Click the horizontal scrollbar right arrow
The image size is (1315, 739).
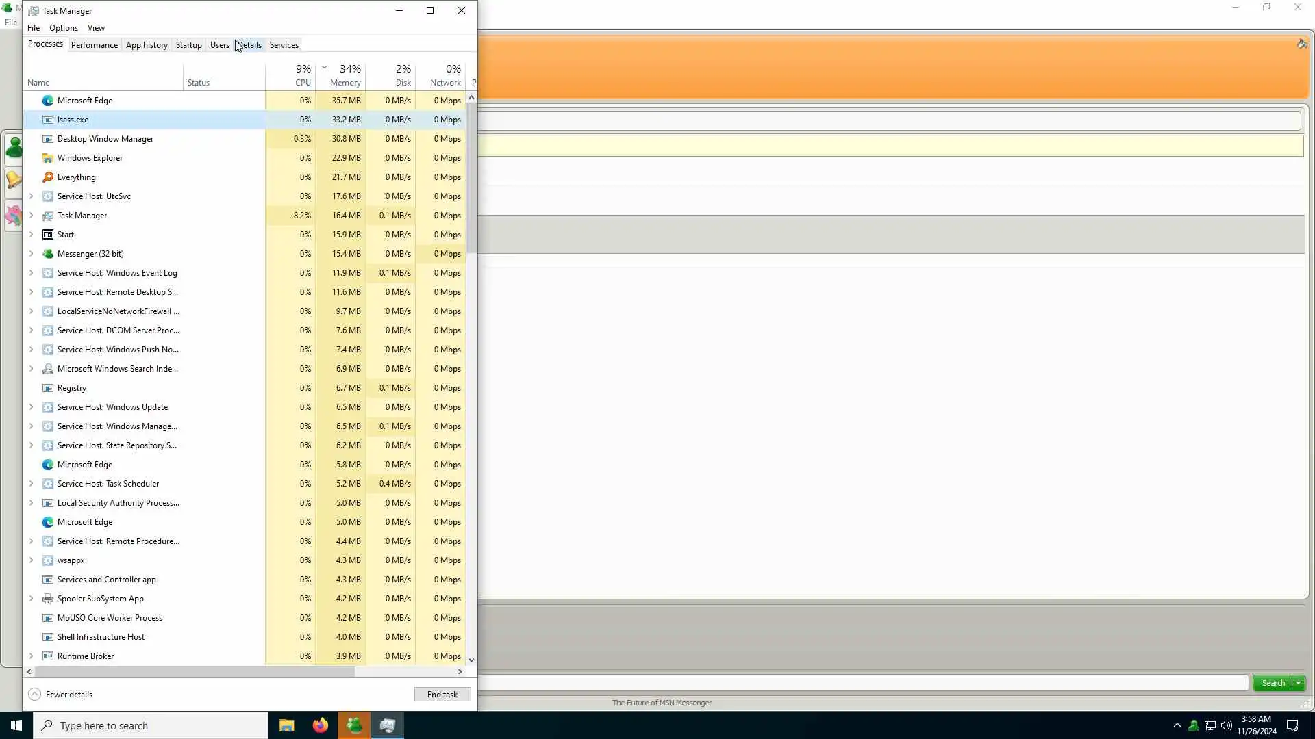pos(460,672)
